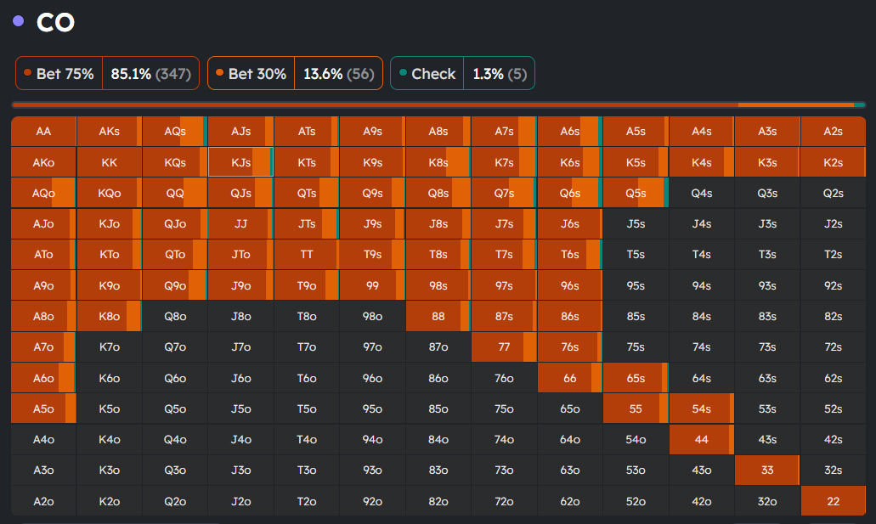Choose the 65s hand cell
This screenshot has height=524, width=876.
pyautogui.click(x=636, y=378)
